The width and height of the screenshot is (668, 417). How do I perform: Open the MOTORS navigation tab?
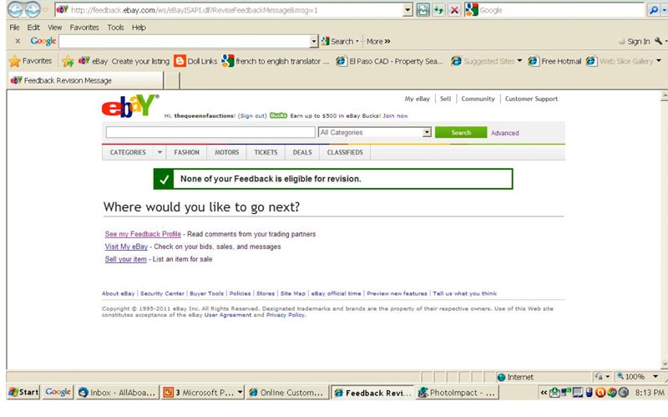click(x=226, y=152)
